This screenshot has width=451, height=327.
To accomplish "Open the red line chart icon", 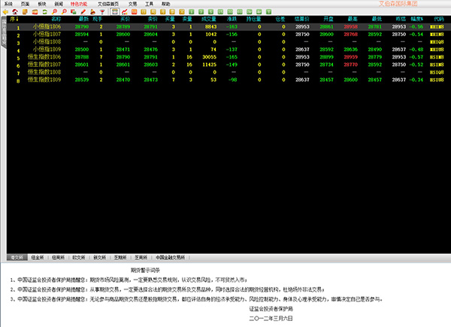I will tap(124, 12).
